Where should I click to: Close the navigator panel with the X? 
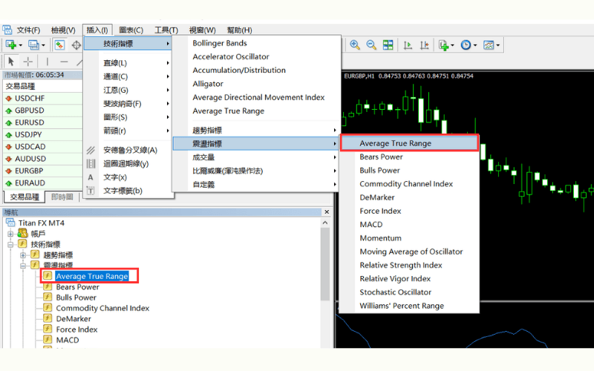coord(325,213)
